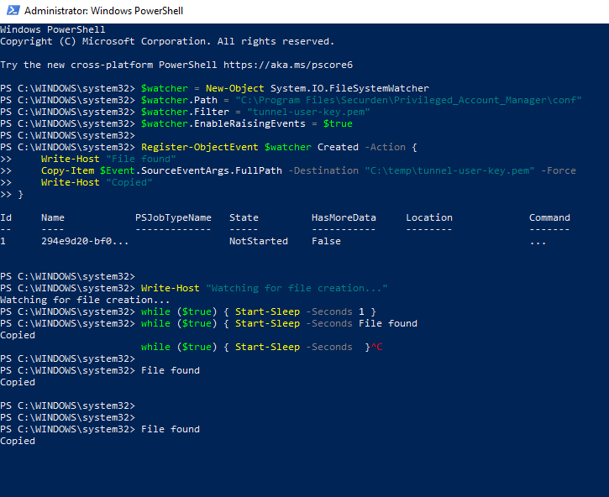The height and width of the screenshot is (497, 609).
Task: Click the False value under HasMoreData
Action: point(326,241)
